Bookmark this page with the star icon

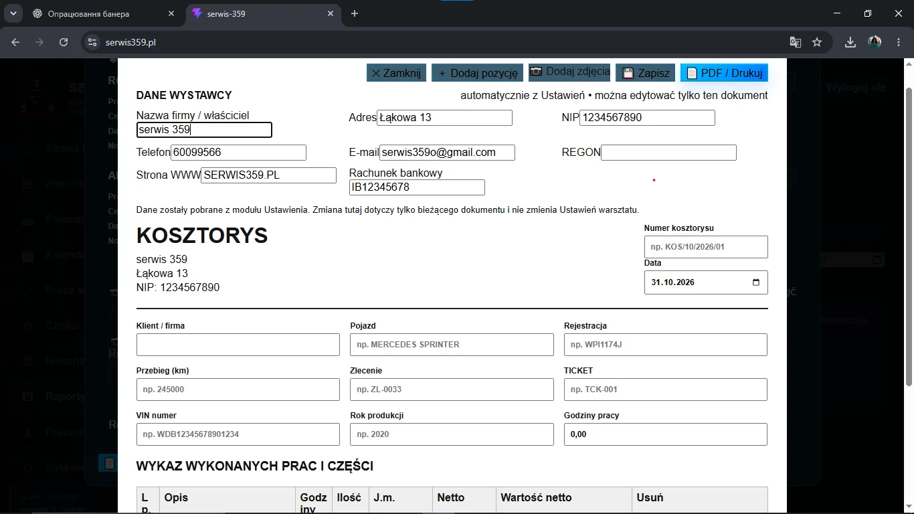(817, 42)
